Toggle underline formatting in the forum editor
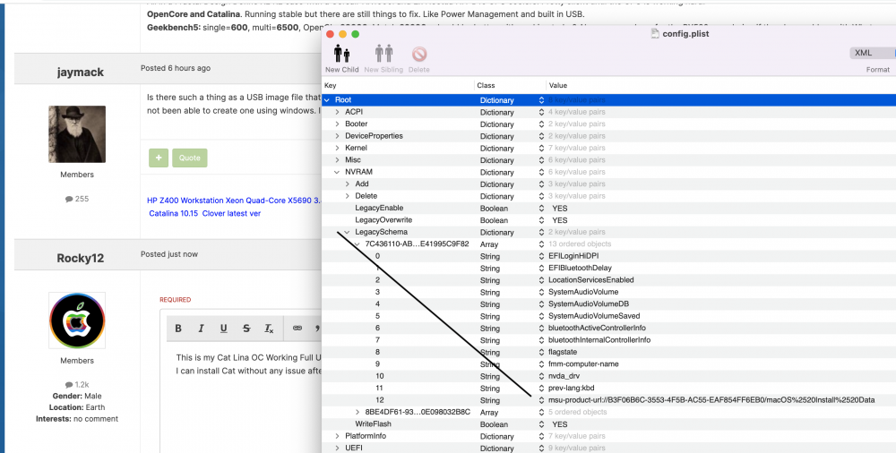This screenshot has width=896, height=453. pos(223,329)
